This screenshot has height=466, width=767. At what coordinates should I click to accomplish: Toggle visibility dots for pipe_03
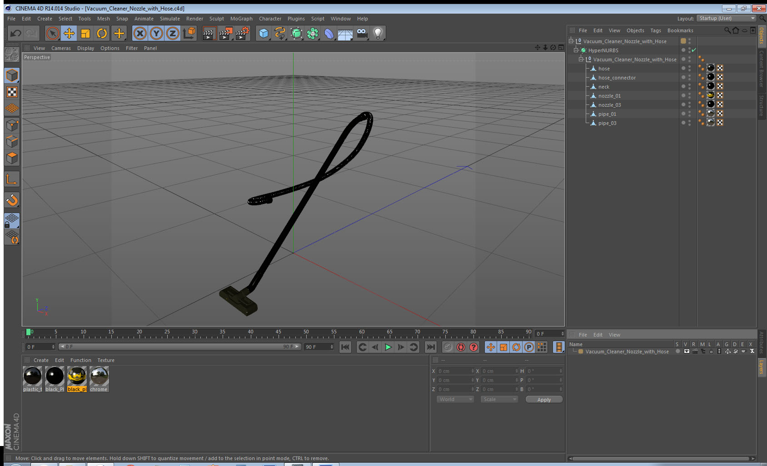689,123
